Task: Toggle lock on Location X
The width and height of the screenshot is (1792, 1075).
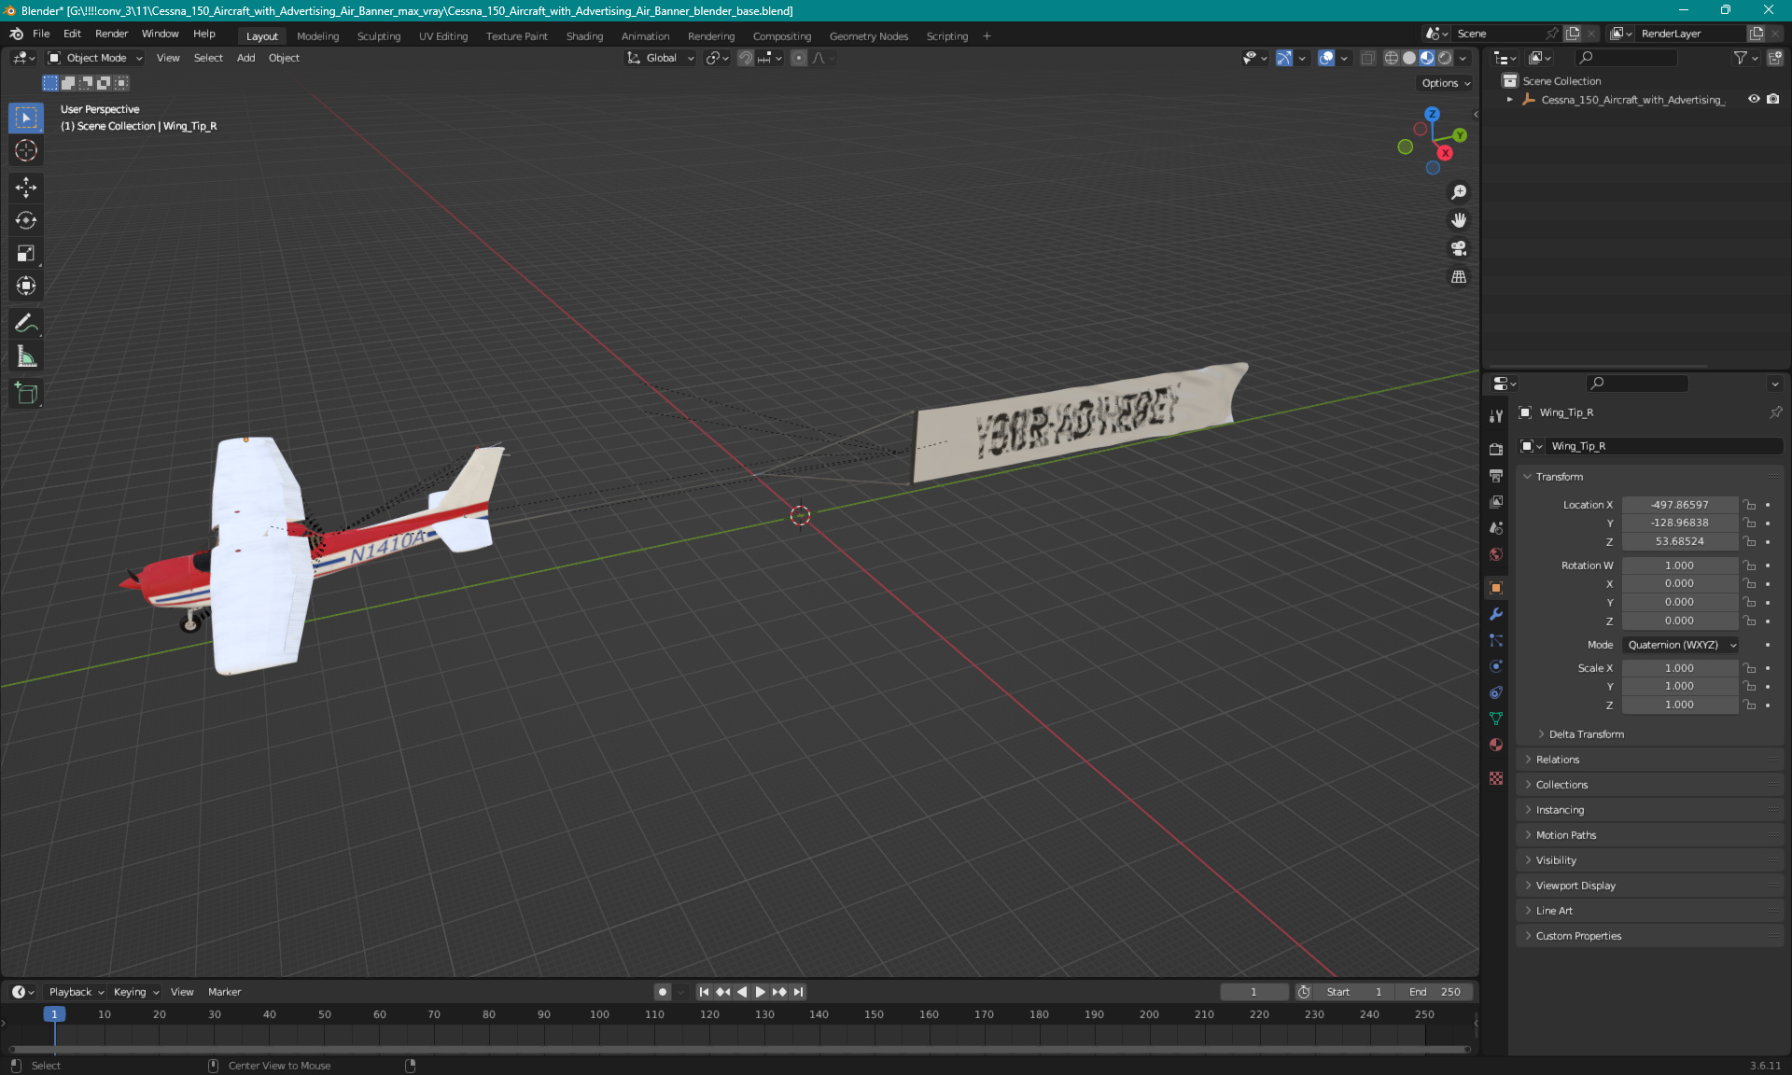Action: [1750, 505]
